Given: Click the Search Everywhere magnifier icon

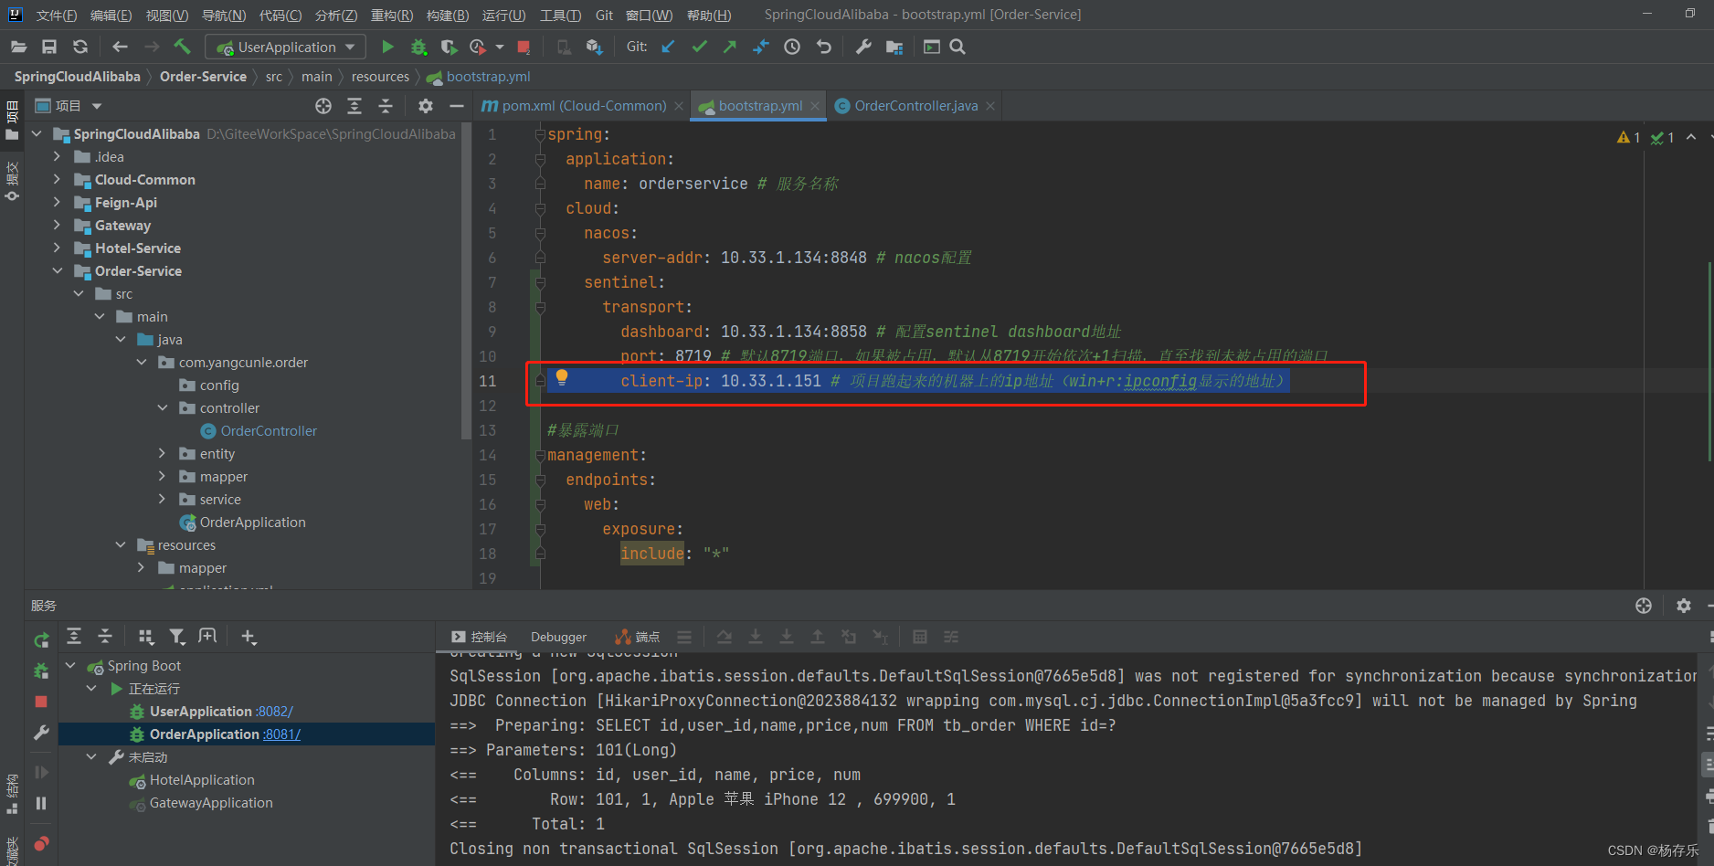Looking at the screenshot, I should pyautogui.click(x=958, y=47).
